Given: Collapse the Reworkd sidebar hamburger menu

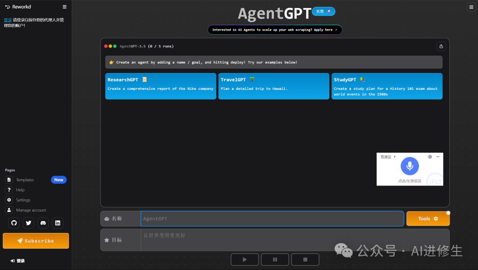Looking at the screenshot, I should (64, 7).
